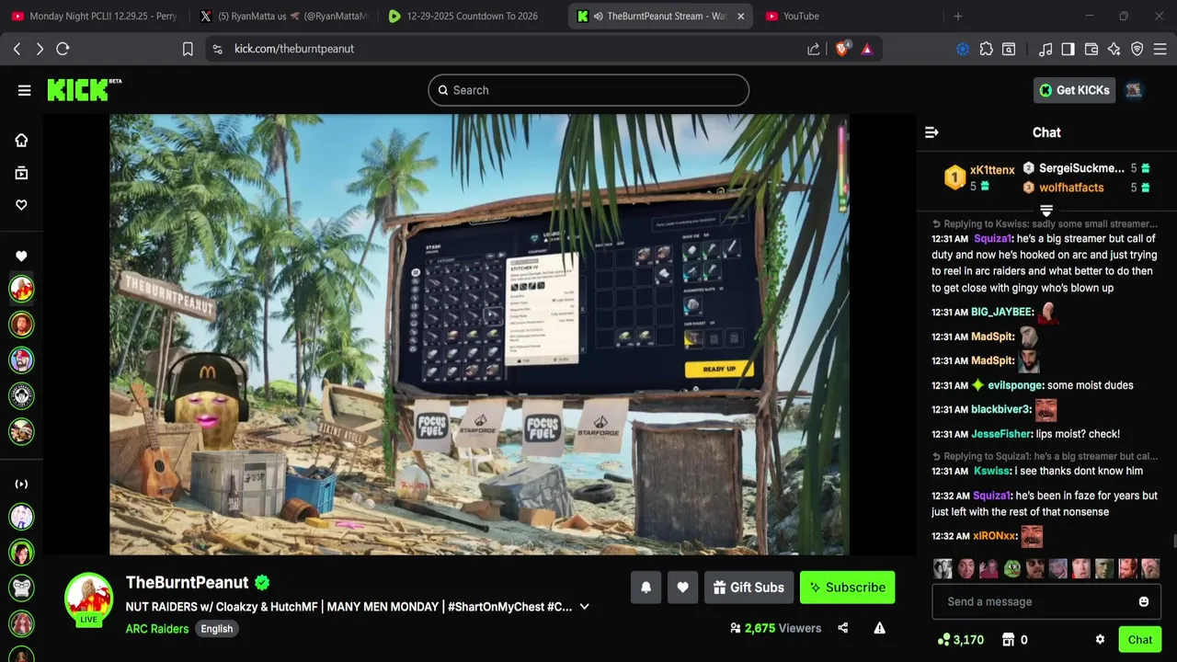
Task: Toggle the browser sidebar panel
Action: 1068,49
